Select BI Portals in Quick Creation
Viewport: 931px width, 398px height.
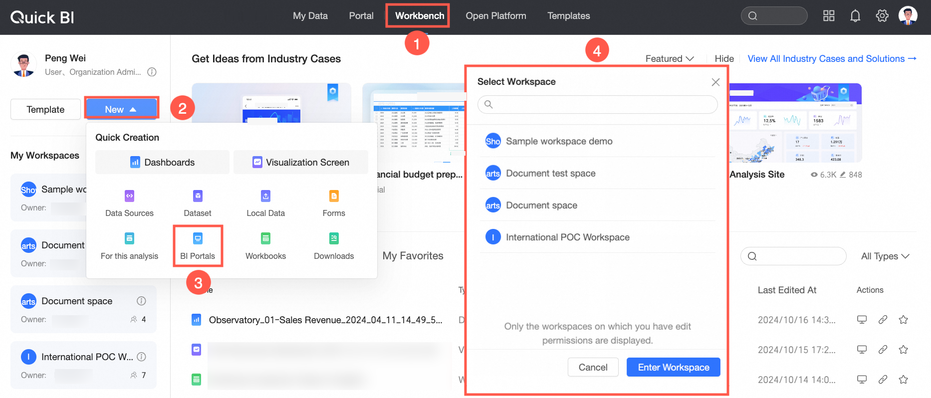click(198, 246)
